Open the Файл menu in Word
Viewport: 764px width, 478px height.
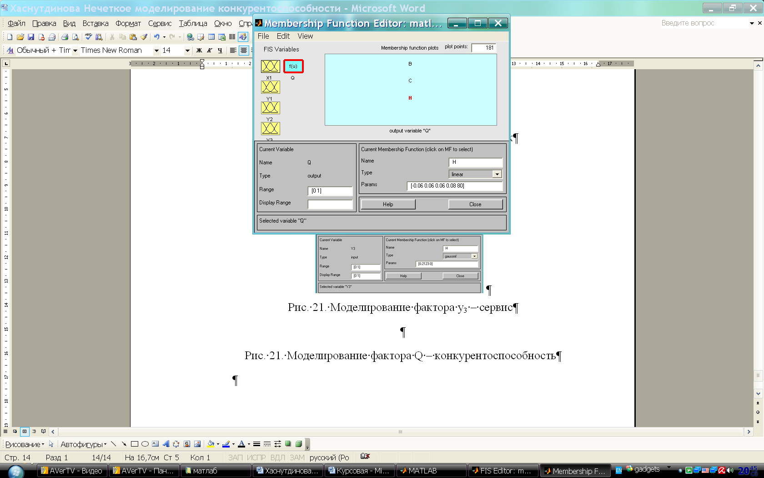(x=16, y=23)
